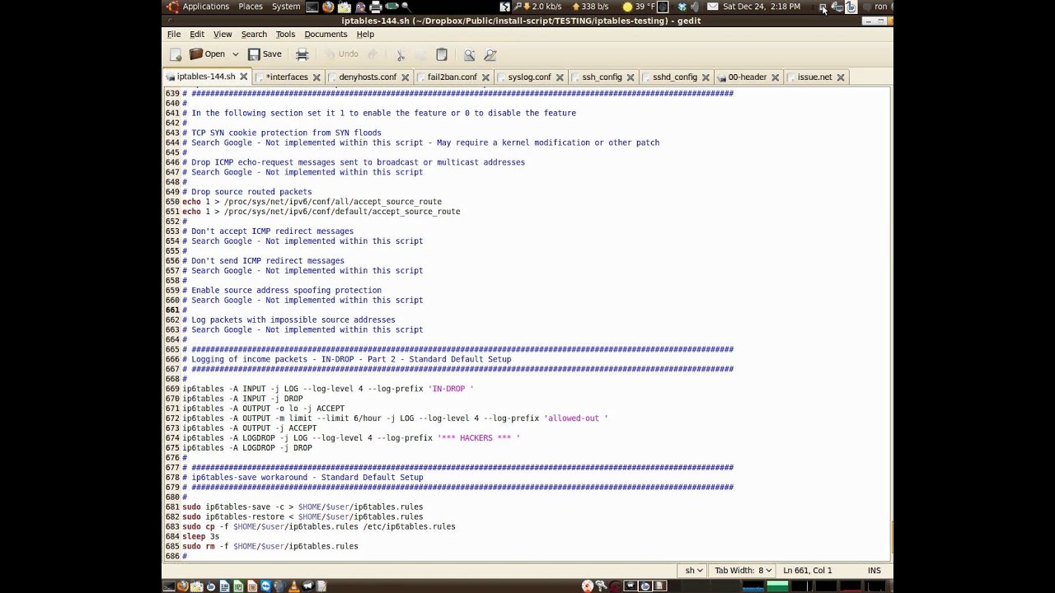The width and height of the screenshot is (1055, 593).
Task: Close the 00-header tab
Action: (x=776, y=77)
